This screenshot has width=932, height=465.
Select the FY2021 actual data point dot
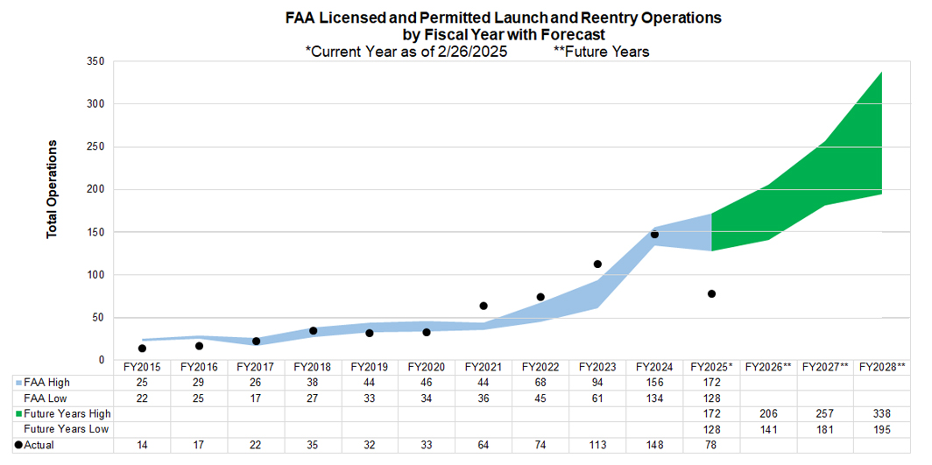[x=484, y=306]
